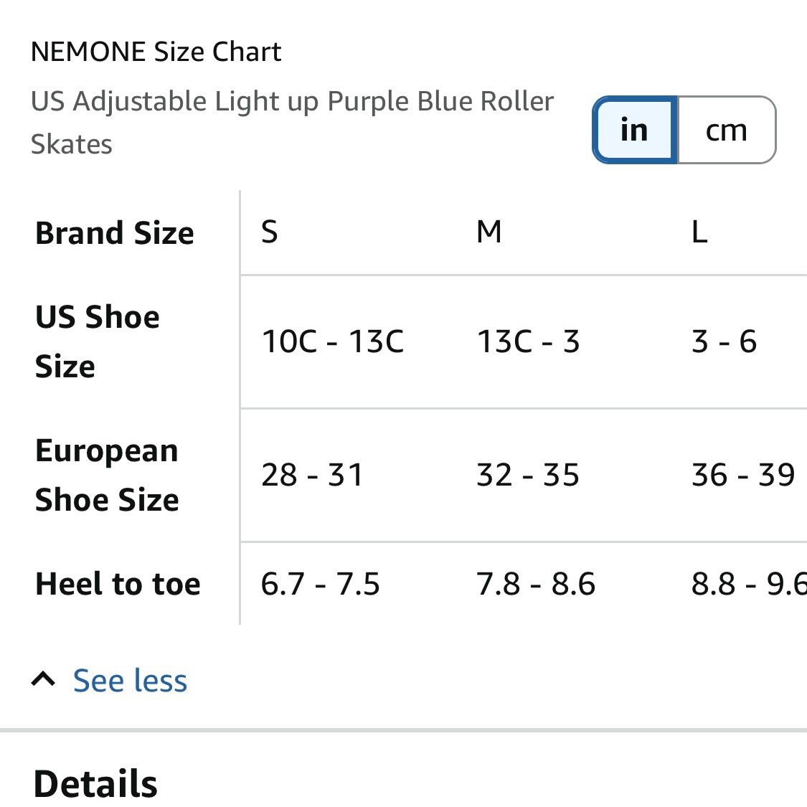Switch size chart units to inches
807x807 pixels.
pos(635,130)
